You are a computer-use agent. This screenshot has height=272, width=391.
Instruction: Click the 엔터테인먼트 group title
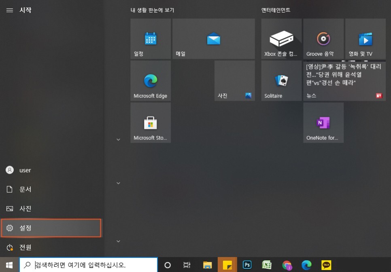click(276, 10)
